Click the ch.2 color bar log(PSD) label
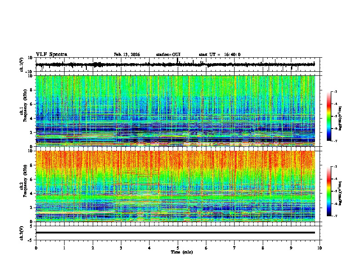This screenshot has height=278, width=360. [340, 193]
